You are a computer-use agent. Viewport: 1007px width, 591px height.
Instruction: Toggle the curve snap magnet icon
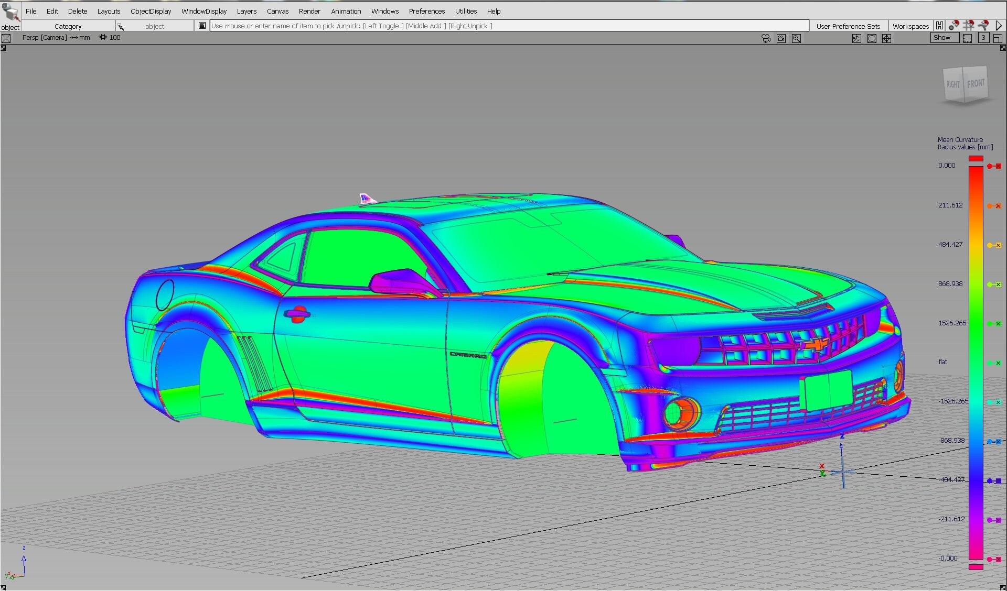(983, 25)
